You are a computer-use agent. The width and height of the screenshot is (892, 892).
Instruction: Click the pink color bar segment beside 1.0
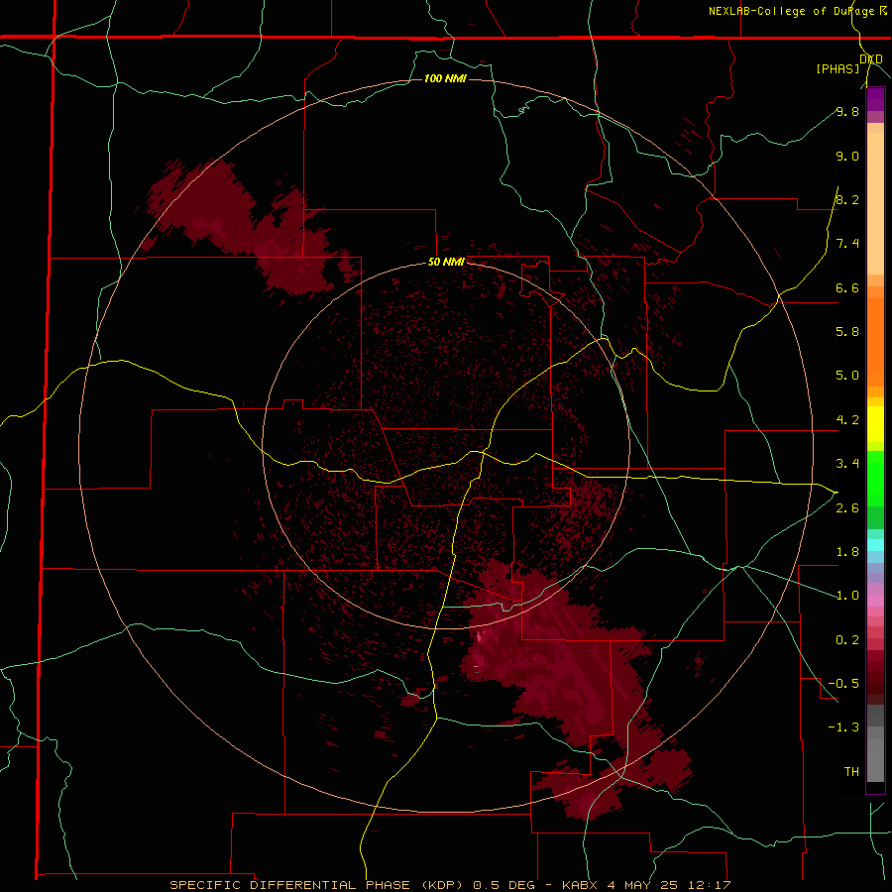click(875, 600)
